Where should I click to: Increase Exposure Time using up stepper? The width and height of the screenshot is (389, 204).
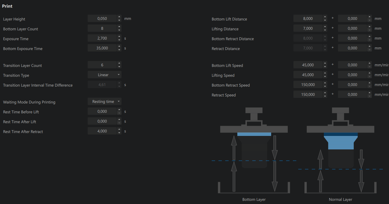(x=119, y=37)
